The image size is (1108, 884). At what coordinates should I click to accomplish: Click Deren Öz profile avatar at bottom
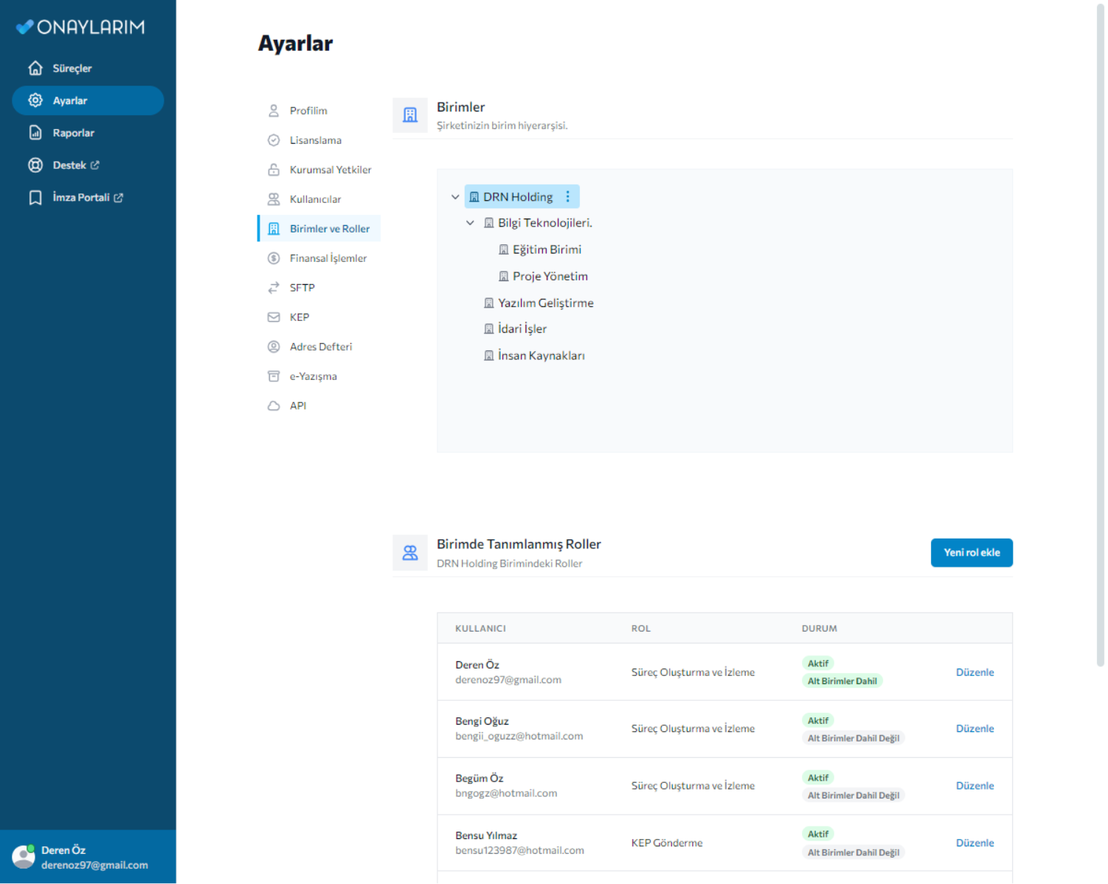tap(24, 857)
